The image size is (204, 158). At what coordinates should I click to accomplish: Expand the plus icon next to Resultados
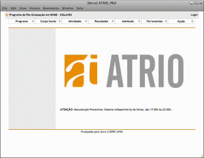click(x=113, y=21)
